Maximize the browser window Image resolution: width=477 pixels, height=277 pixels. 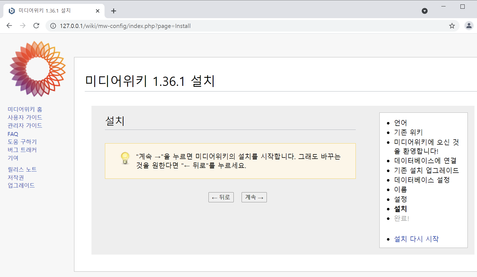[462, 6]
